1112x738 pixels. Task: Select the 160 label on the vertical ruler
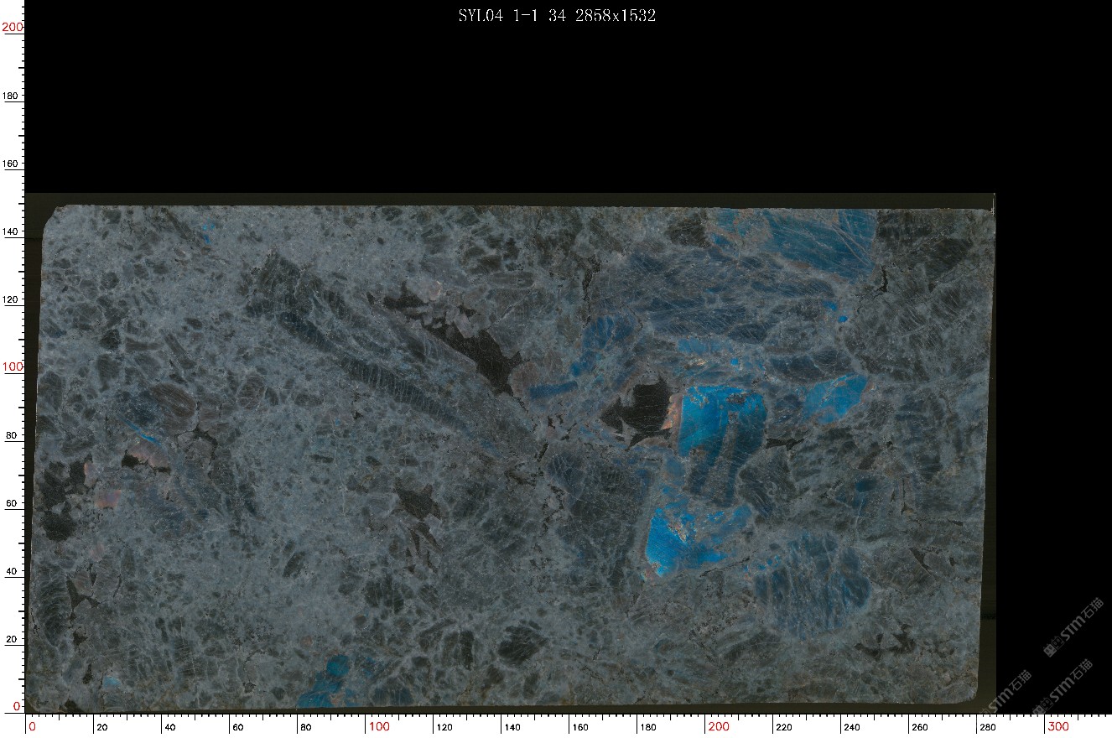(11, 164)
